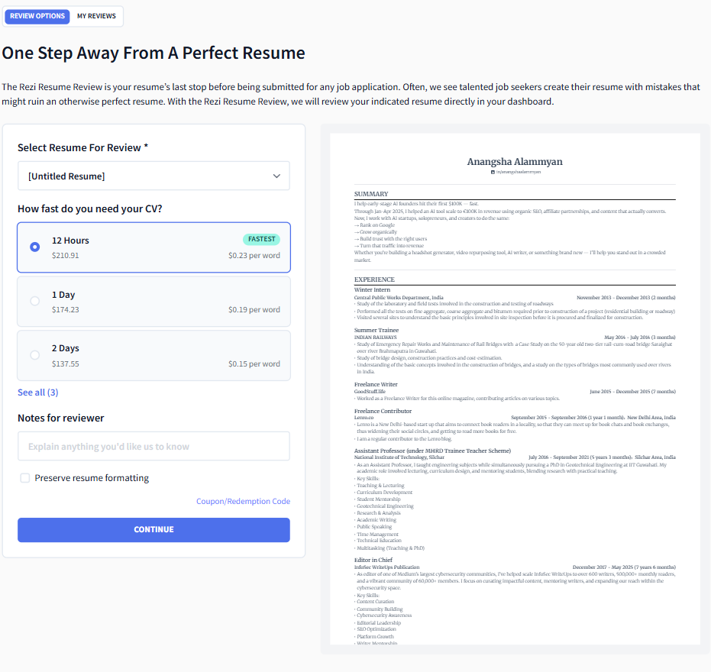Click the dropdown chevron in resume selector
The width and height of the screenshot is (711, 672).
(276, 176)
